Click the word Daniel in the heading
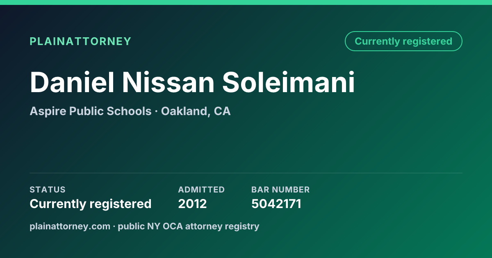This screenshot has height=258, width=492. pos(72,82)
